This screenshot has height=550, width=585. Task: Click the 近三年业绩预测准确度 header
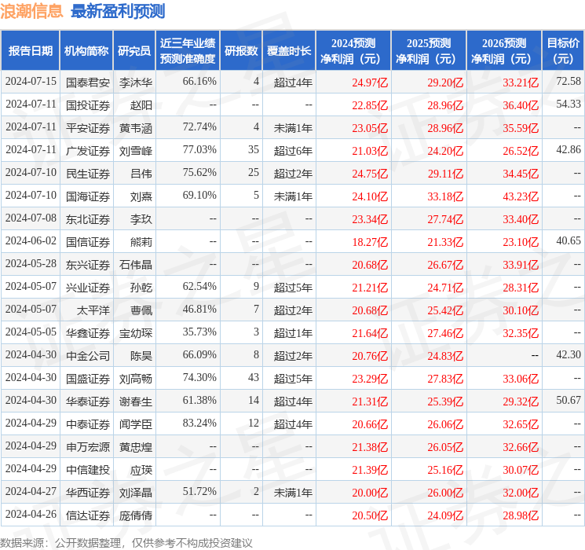(188, 51)
